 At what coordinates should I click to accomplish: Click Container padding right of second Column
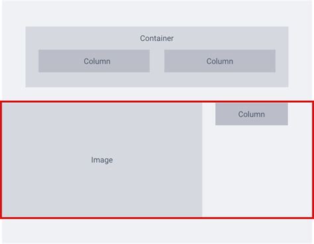pyautogui.click(x=282, y=61)
